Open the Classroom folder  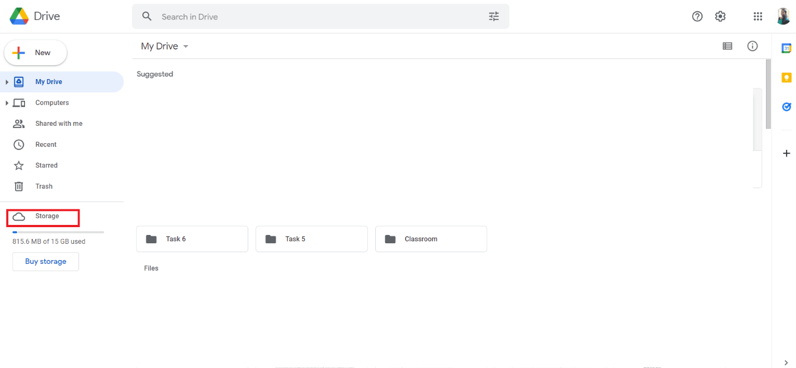431,239
